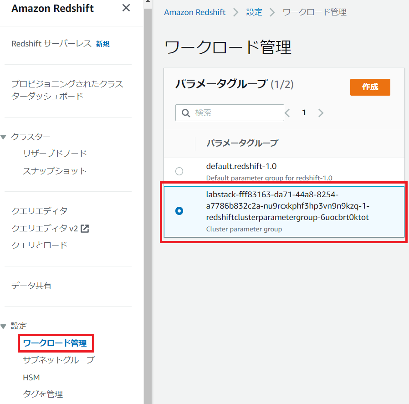Click the external link icon beside クエリエディタ v2
The height and width of the screenshot is (404, 409).
coord(85,229)
